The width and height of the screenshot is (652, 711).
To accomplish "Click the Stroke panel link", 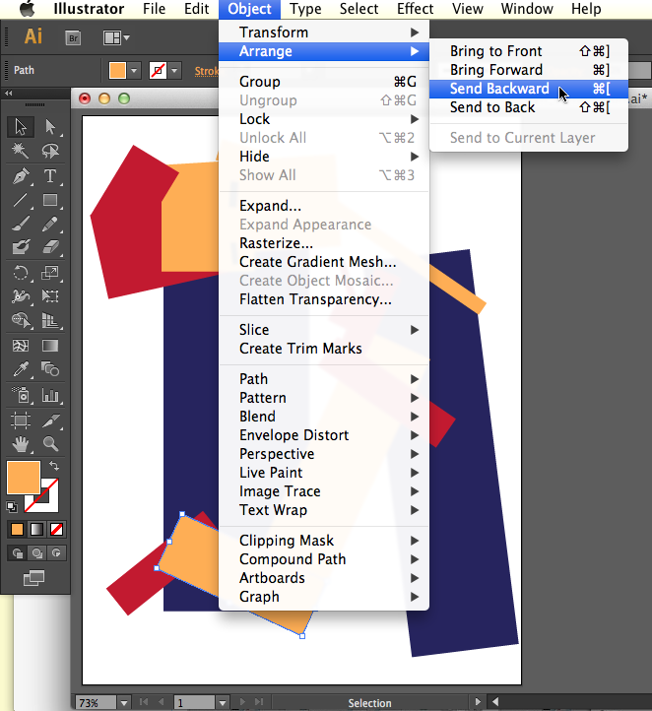I will 207,71.
